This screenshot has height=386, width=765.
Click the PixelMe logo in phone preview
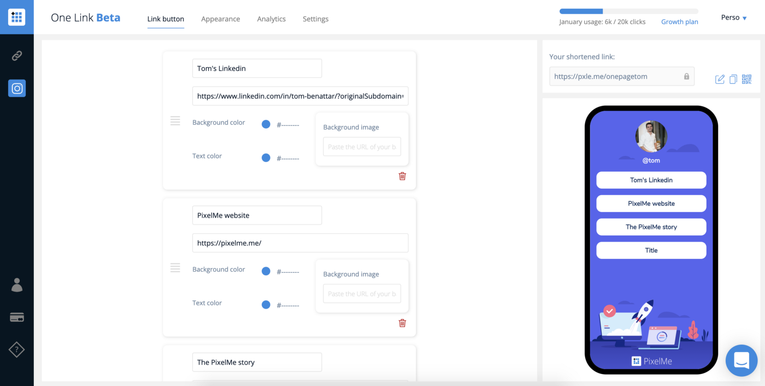[651, 361]
